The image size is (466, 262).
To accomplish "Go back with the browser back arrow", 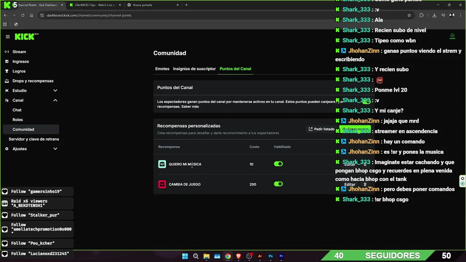I will click(x=5, y=15).
